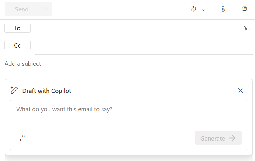The height and width of the screenshot is (161, 255).
Task: Click the Send button
Action: tap(22, 9)
